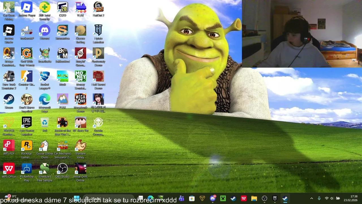Open Counter-Strike 2 desktop shortcut
The height and width of the screenshot is (204, 362).
[x=27, y=80]
